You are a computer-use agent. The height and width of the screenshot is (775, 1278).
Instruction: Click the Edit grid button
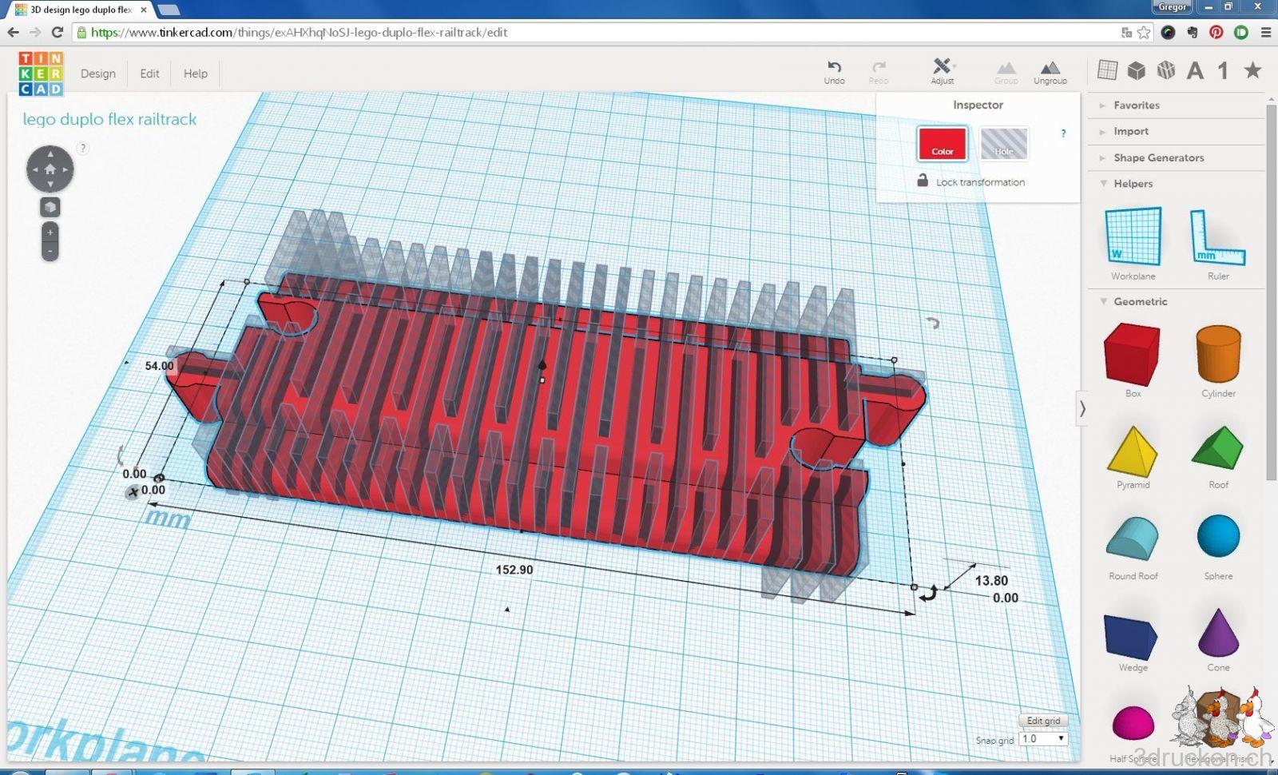click(x=1043, y=721)
